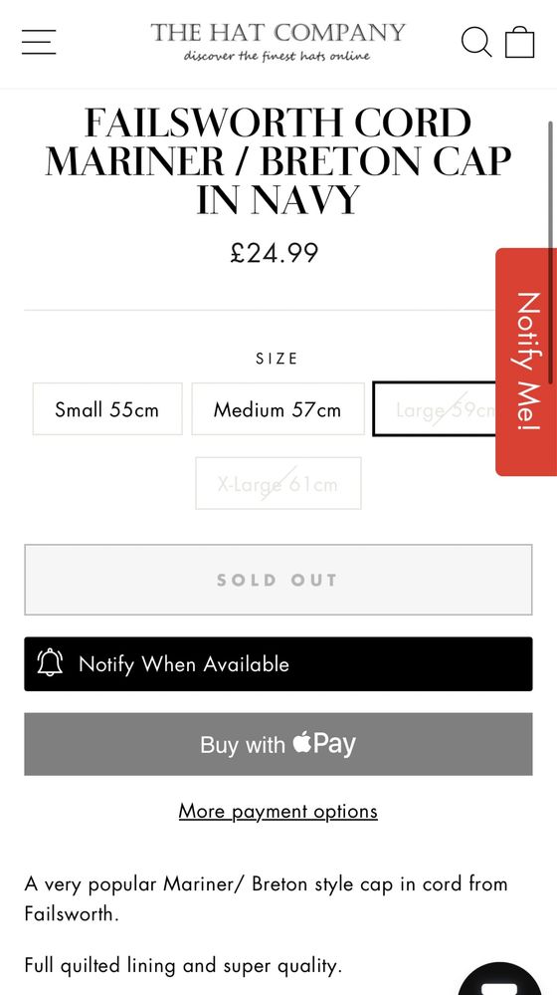The height and width of the screenshot is (995, 557).
Task: Click the Sold Out button
Action: click(x=278, y=580)
